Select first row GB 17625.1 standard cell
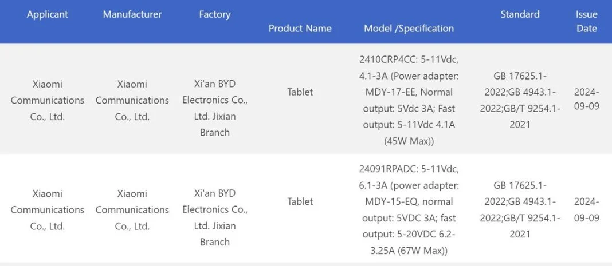Screen dimensions: 612x266 coord(520,101)
